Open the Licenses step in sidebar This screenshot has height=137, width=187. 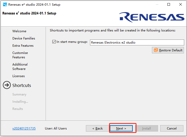(19, 76)
